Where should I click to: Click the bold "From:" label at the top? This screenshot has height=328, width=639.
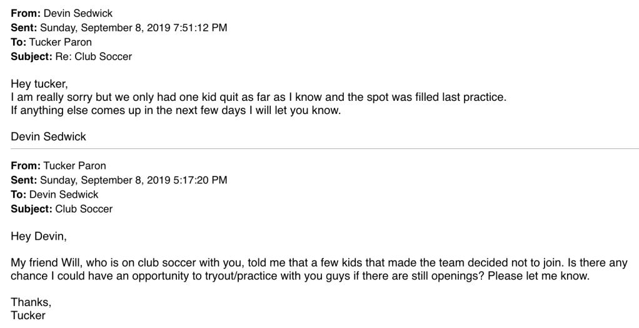[x=25, y=13]
